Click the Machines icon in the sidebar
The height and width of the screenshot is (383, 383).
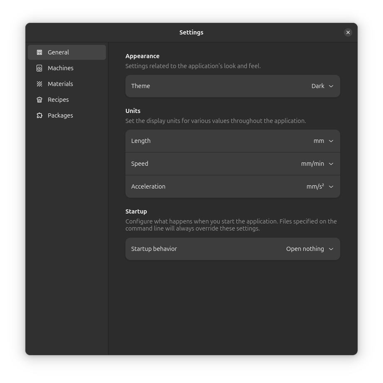point(39,68)
